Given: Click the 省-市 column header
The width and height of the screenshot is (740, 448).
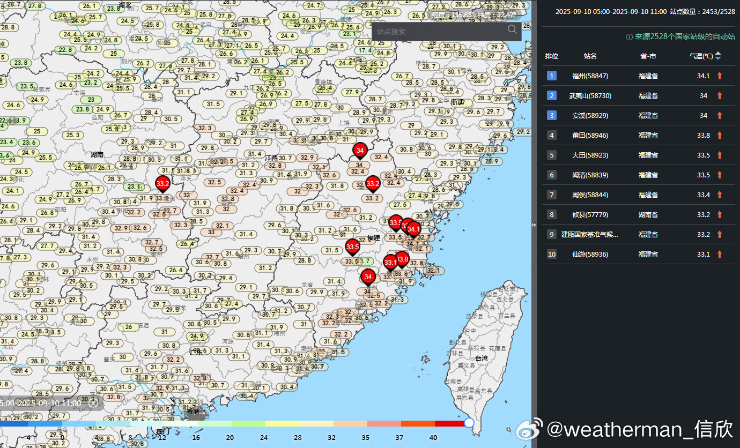Looking at the screenshot, I should 648,56.
